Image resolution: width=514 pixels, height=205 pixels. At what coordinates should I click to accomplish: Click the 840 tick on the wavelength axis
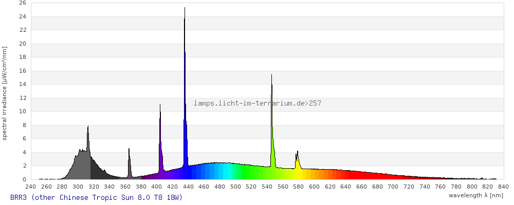(x=503, y=187)
